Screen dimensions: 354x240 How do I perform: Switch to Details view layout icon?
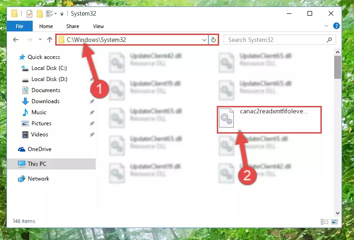(325, 222)
